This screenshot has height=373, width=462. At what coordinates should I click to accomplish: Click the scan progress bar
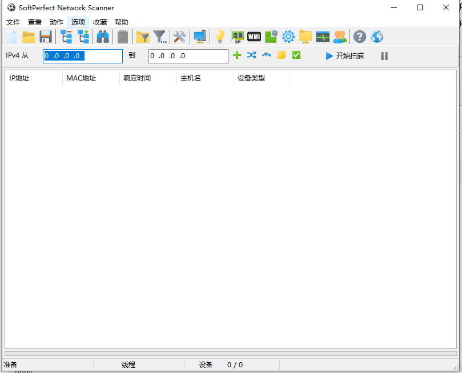click(x=231, y=353)
